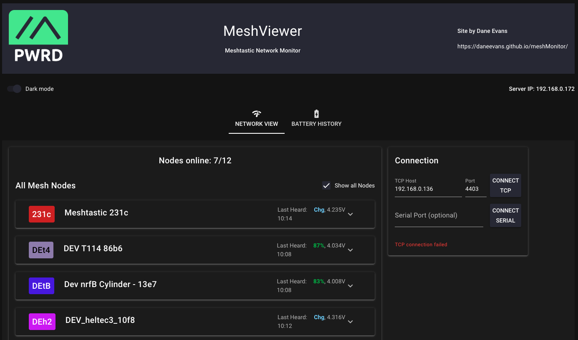This screenshot has width=578, height=340.
Task: Click the wifi icon above Network View
Action: click(x=256, y=114)
